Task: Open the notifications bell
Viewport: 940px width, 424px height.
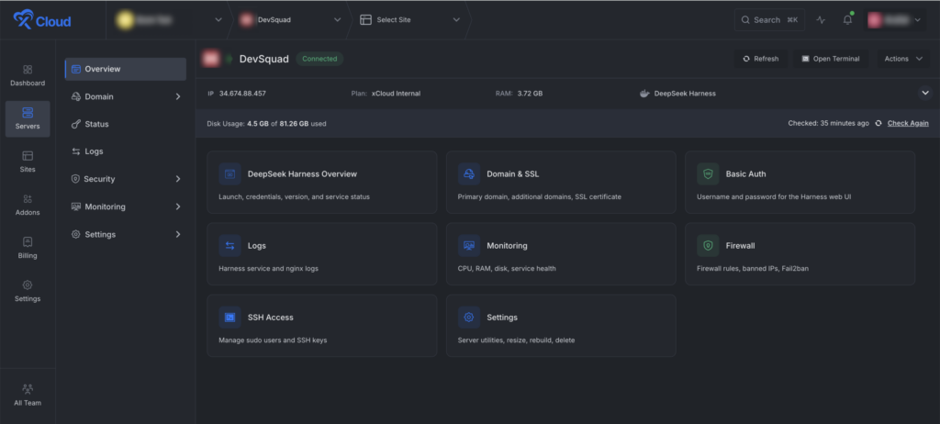Action: 847,20
